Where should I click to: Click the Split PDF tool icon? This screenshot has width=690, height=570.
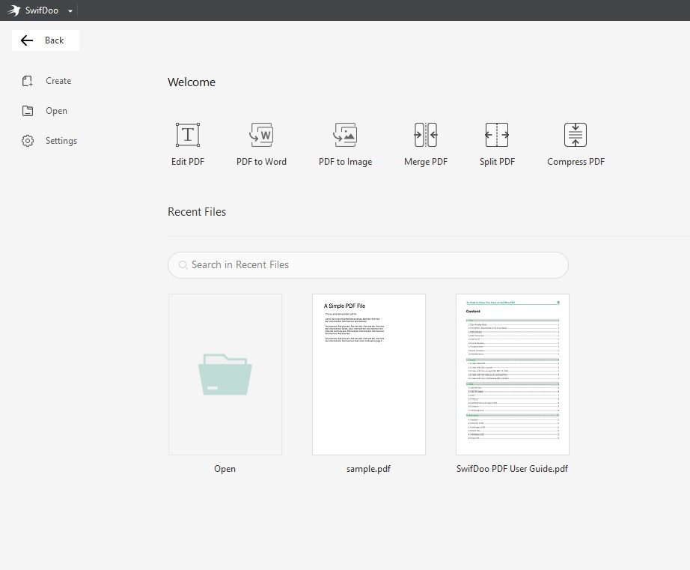click(x=497, y=135)
